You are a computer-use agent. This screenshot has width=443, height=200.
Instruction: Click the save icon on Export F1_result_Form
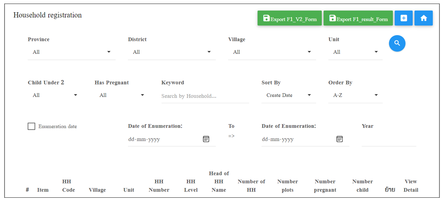tap(333, 18)
